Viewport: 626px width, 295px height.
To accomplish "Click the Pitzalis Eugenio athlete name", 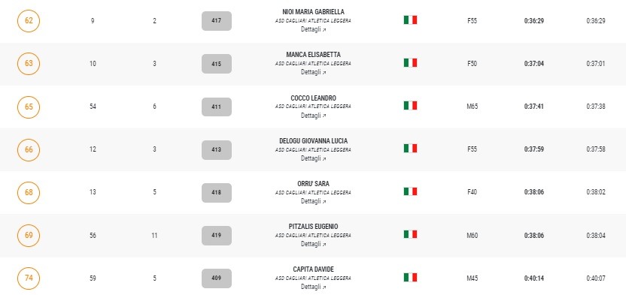I will 314,227.
